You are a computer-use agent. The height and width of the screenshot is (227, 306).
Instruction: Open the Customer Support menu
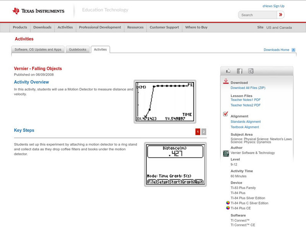click(x=164, y=27)
